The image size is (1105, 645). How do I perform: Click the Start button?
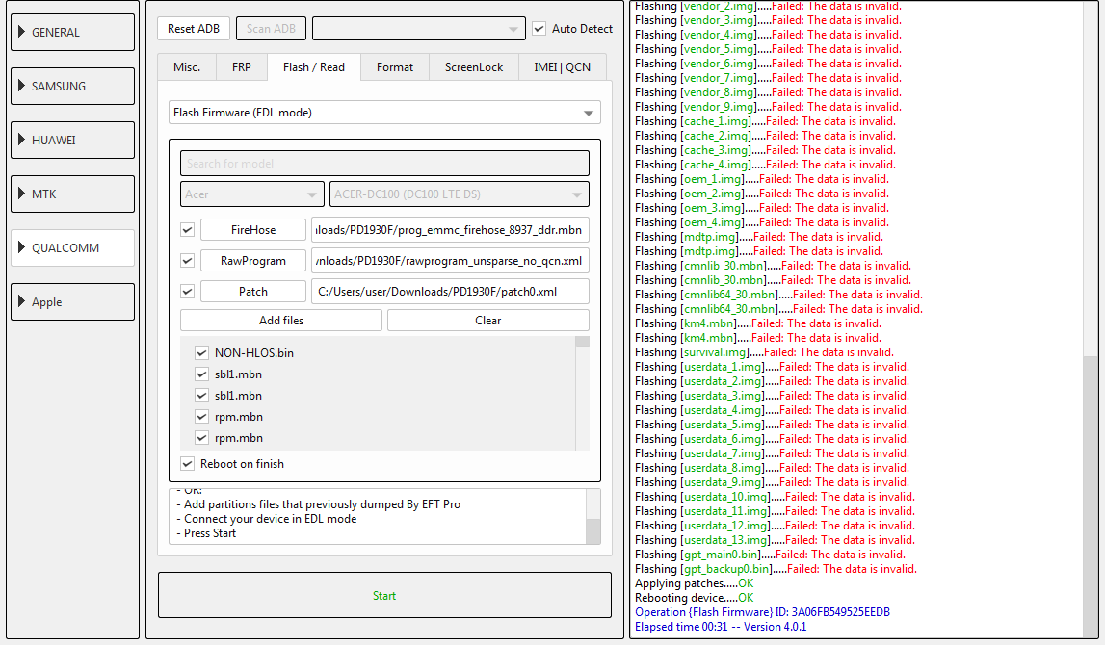pyautogui.click(x=384, y=596)
